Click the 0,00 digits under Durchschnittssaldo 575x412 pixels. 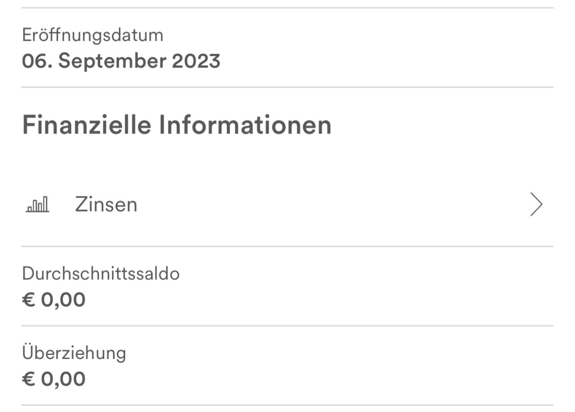pos(63,300)
